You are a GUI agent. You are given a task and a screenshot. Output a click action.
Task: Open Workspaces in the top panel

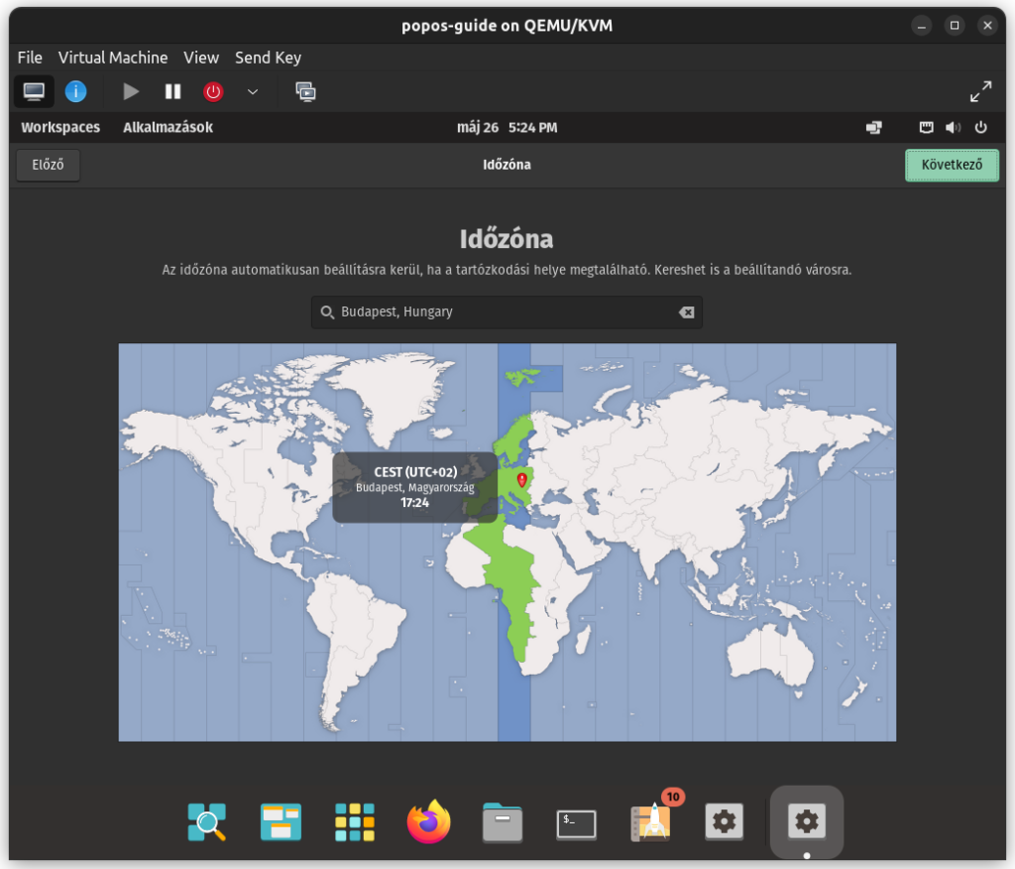point(60,127)
